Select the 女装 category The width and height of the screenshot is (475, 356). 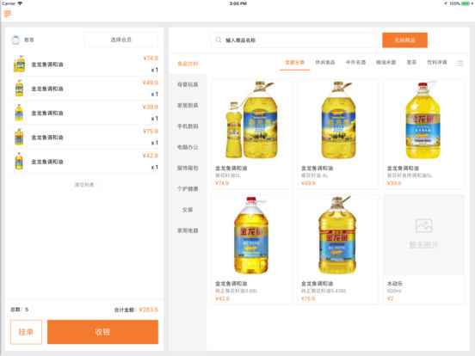pos(188,210)
